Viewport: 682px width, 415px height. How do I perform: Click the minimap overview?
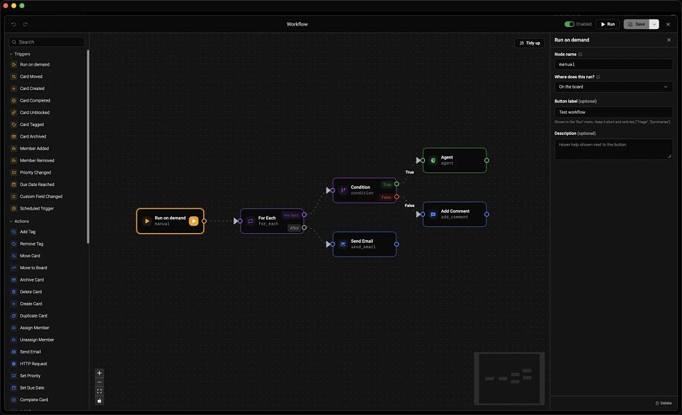coord(509,378)
